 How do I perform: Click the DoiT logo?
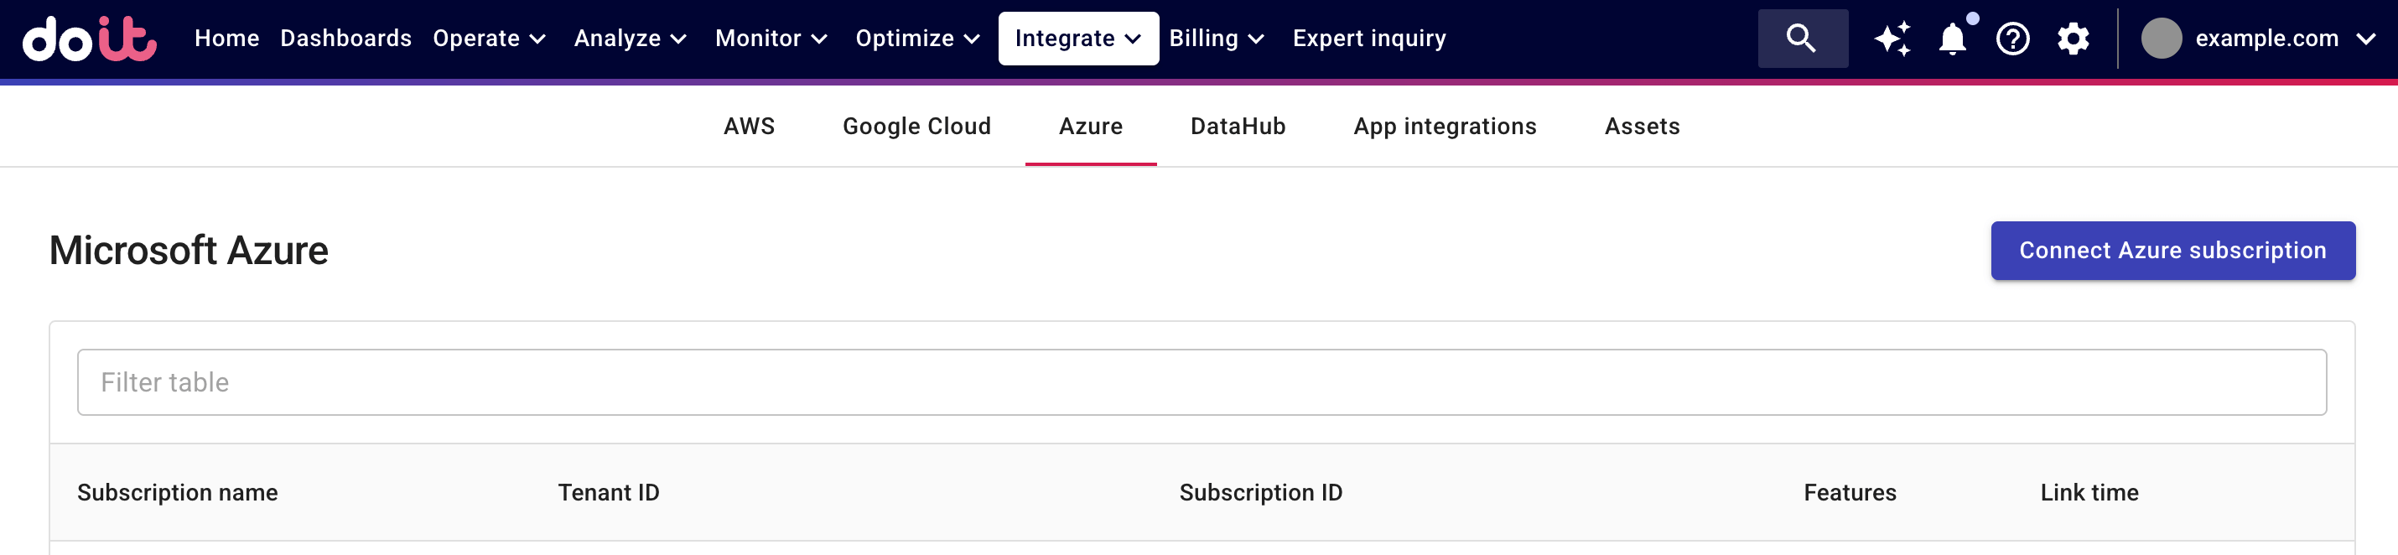(x=90, y=39)
